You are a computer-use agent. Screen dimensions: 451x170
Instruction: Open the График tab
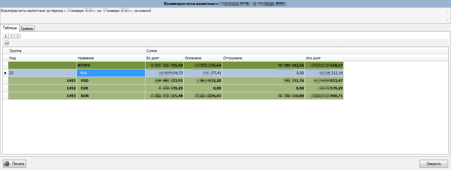[27, 28]
